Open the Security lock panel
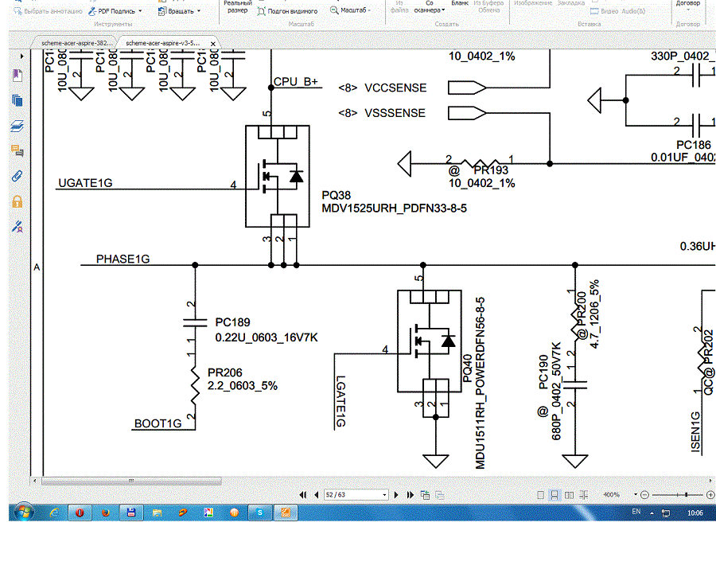 click(17, 201)
